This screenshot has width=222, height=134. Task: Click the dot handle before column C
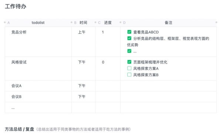[x=95, y=22]
